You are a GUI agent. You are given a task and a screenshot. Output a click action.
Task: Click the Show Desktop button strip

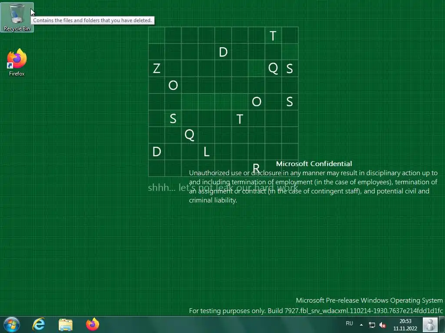(442, 324)
